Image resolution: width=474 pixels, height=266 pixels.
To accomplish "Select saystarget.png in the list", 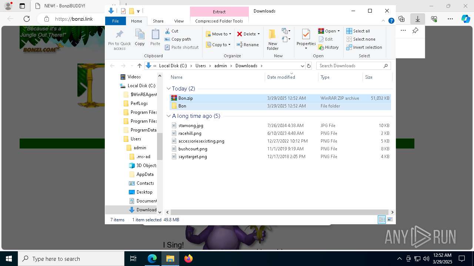I will 280,157.
